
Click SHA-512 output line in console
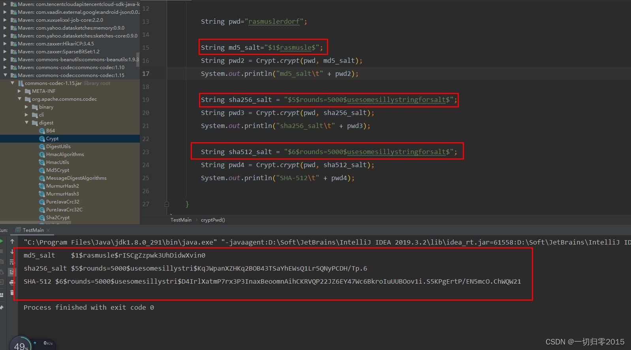pos(272,281)
